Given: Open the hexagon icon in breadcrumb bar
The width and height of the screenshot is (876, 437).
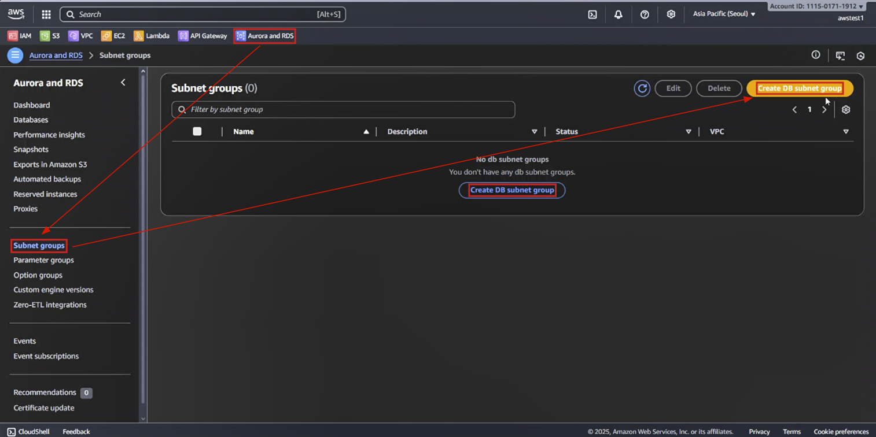Looking at the screenshot, I should coord(860,55).
